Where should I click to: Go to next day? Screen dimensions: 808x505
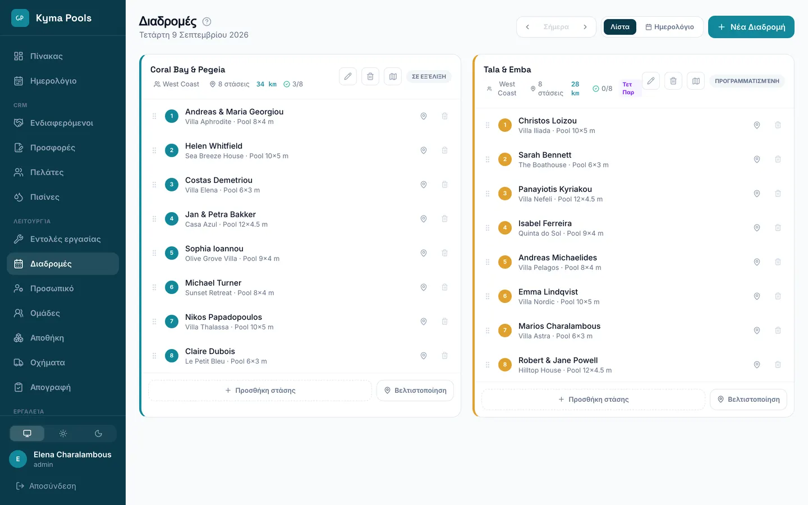tap(585, 27)
